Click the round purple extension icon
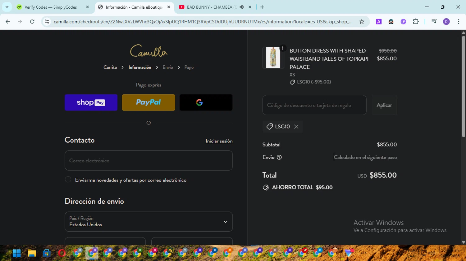 403,22
